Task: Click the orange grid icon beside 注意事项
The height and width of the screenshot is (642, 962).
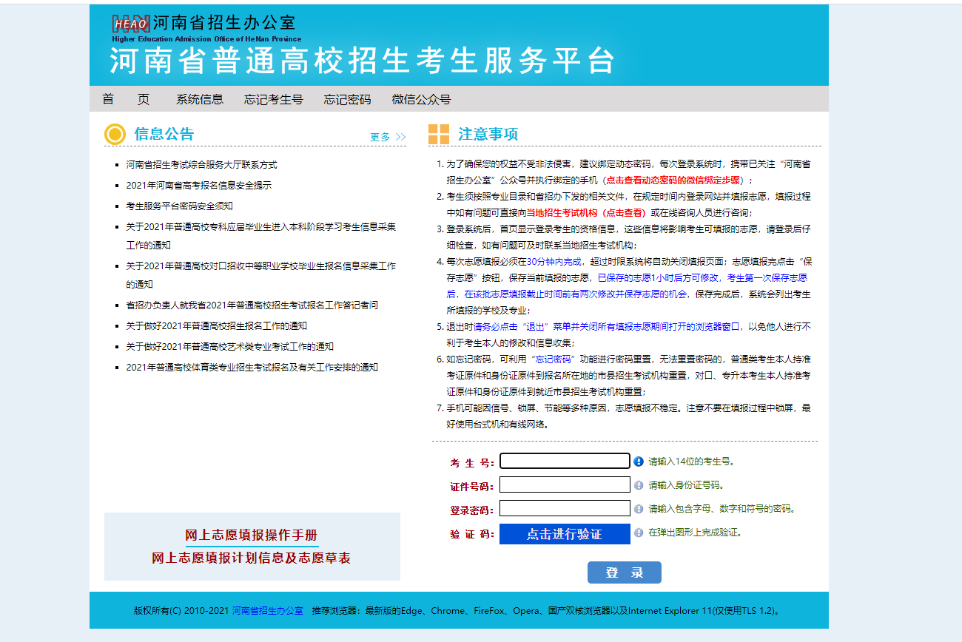Action: 439,135
